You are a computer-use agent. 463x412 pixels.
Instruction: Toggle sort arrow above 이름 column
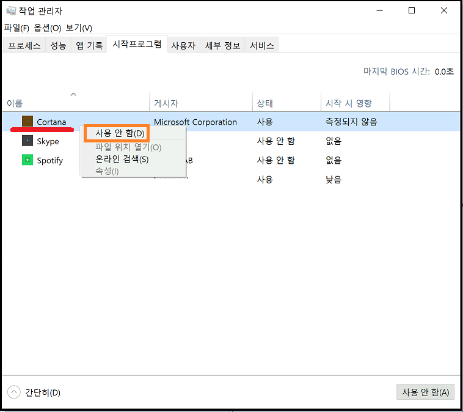[73, 94]
